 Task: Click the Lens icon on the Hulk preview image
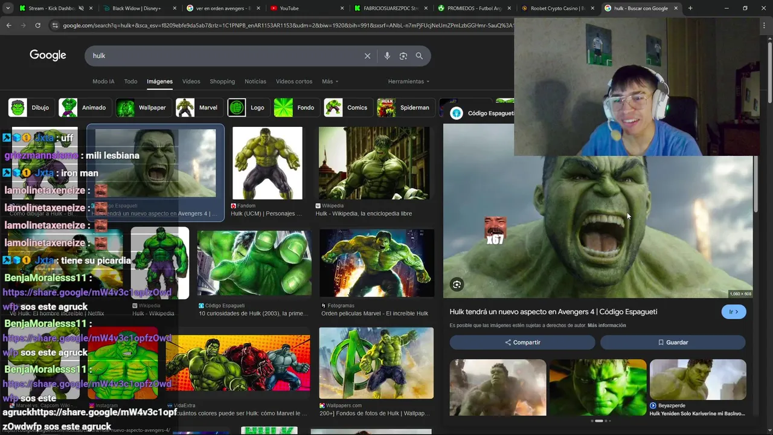457,285
